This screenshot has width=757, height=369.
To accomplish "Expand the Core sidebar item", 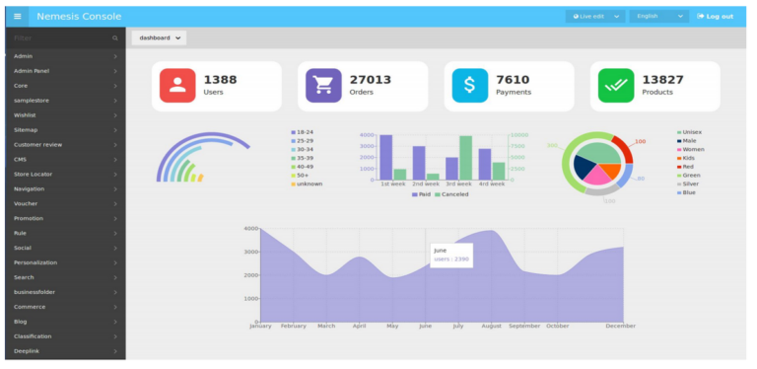I will coord(66,86).
